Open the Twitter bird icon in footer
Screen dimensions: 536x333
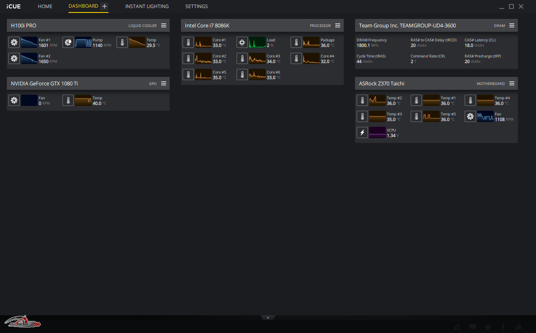click(x=488, y=327)
